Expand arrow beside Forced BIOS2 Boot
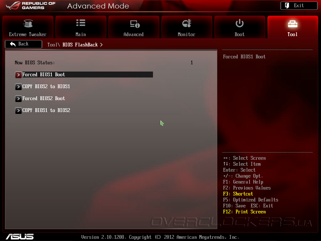Screen dimensions: 321x241 [x=18, y=99]
